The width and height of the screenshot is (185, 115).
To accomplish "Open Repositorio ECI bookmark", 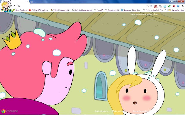I will (x=112, y=10).
